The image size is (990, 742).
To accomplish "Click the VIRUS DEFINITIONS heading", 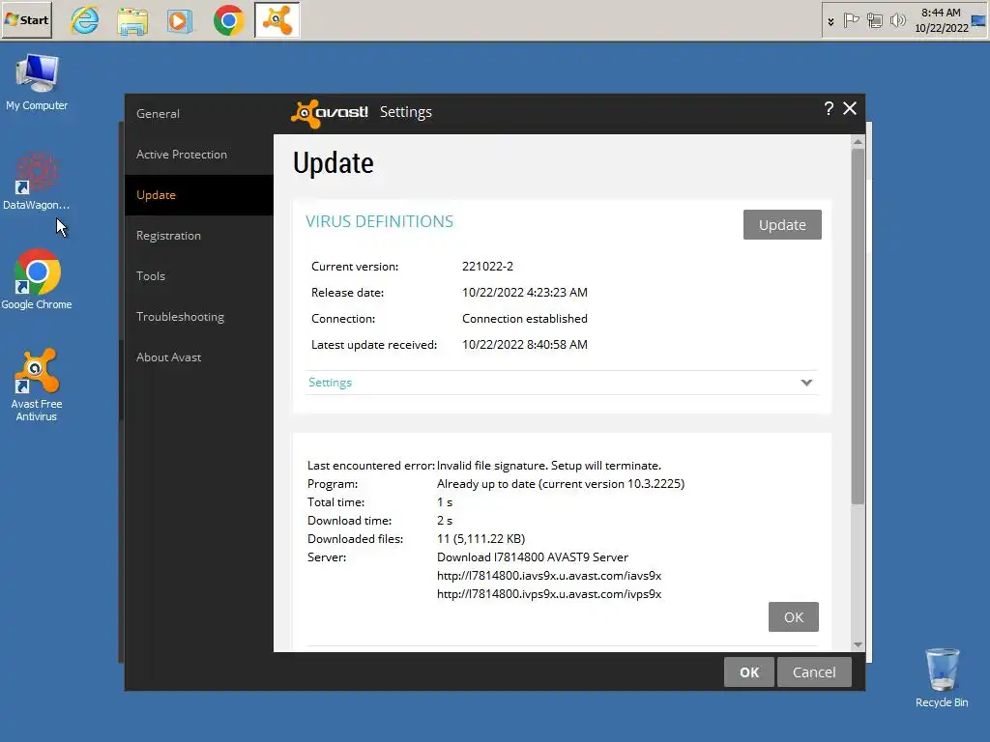I will pos(379,221).
